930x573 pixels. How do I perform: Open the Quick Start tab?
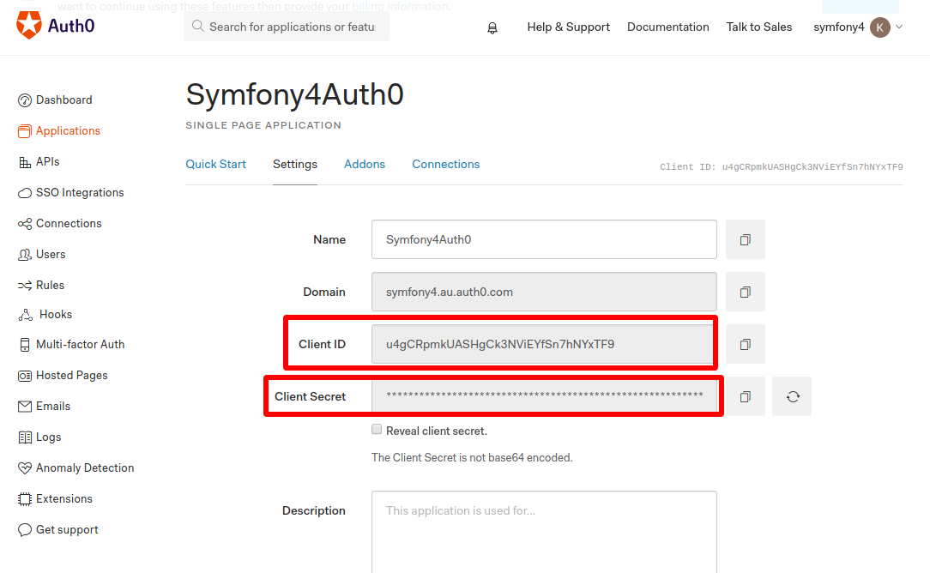[215, 164]
